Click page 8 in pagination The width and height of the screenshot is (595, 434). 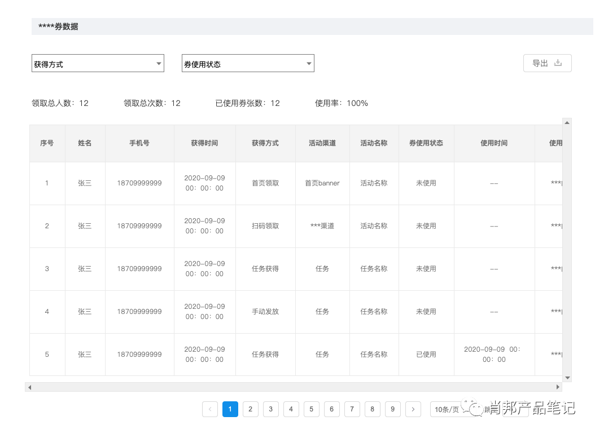pos(372,409)
